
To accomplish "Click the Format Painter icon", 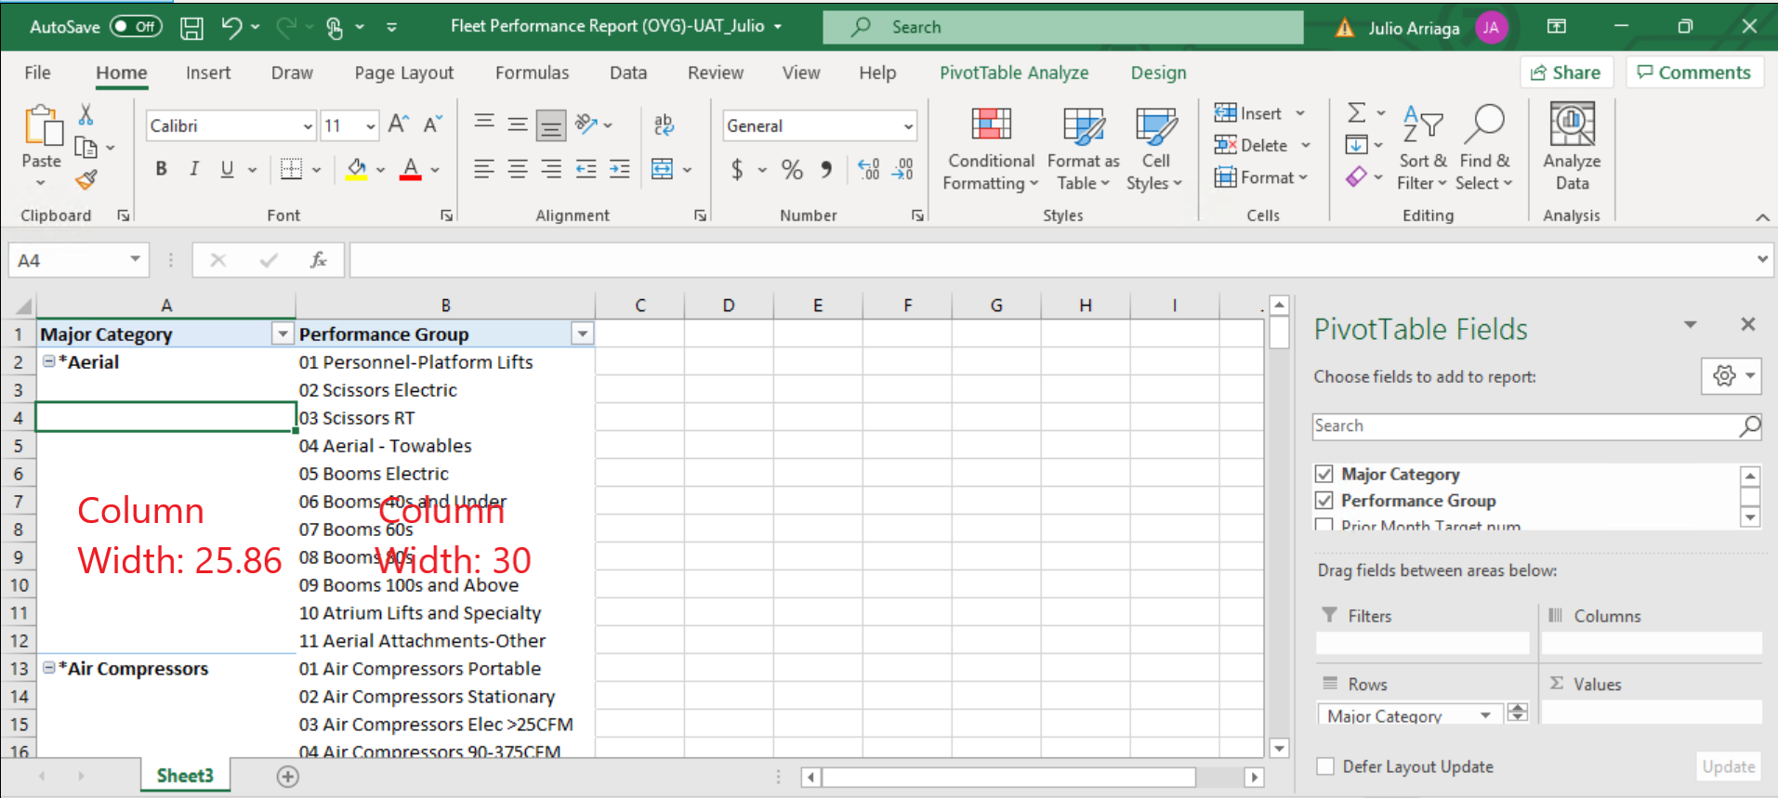I will [86, 180].
